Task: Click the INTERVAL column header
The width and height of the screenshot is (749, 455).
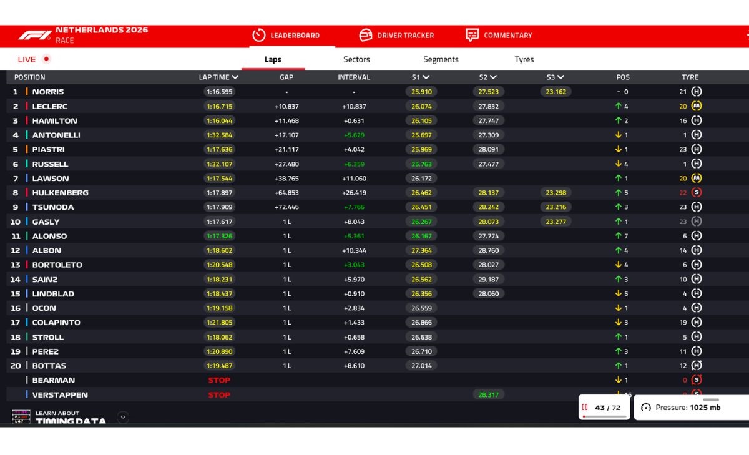Action: (x=354, y=77)
